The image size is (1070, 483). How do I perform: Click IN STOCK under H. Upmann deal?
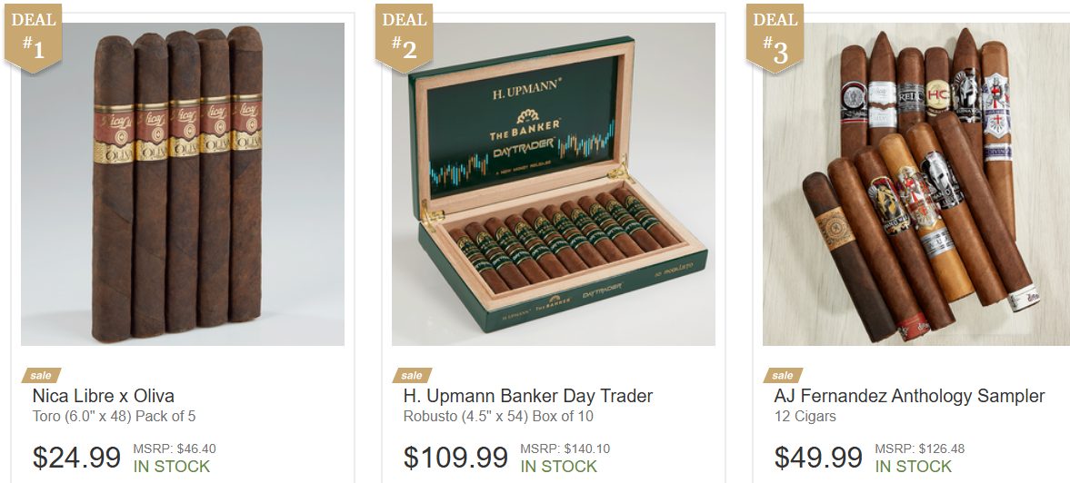[559, 467]
